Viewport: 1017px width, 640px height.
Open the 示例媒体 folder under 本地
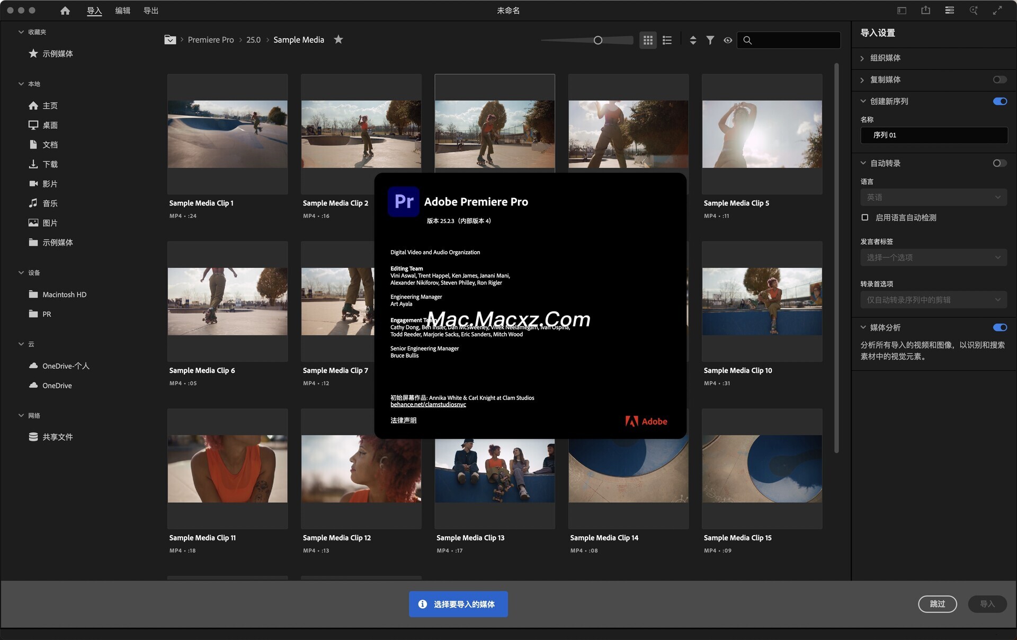(51, 243)
